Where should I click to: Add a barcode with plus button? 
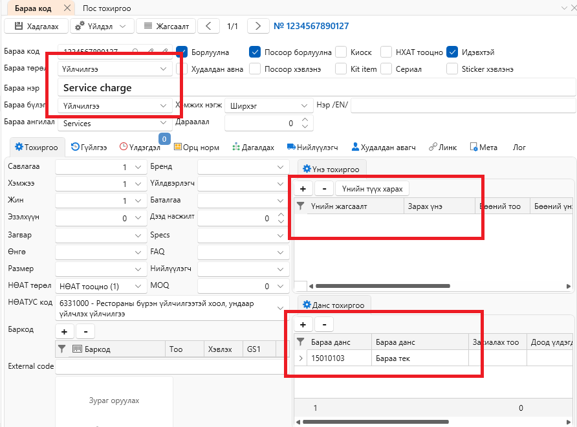[65, 331]
